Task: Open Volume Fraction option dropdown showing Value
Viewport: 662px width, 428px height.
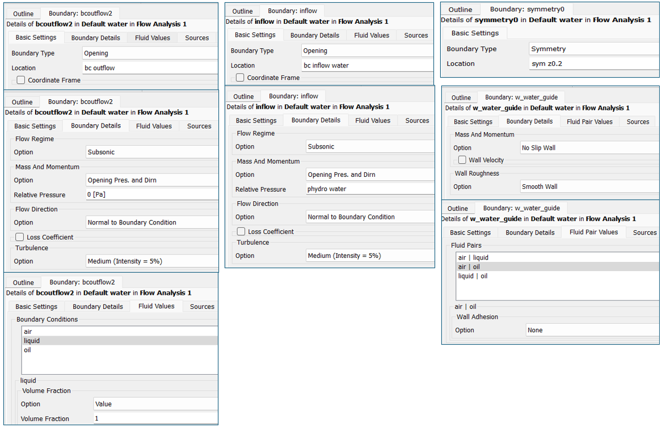Action: (155, 404)
